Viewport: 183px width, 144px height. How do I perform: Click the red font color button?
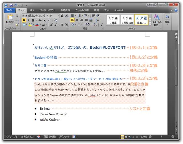37,25
